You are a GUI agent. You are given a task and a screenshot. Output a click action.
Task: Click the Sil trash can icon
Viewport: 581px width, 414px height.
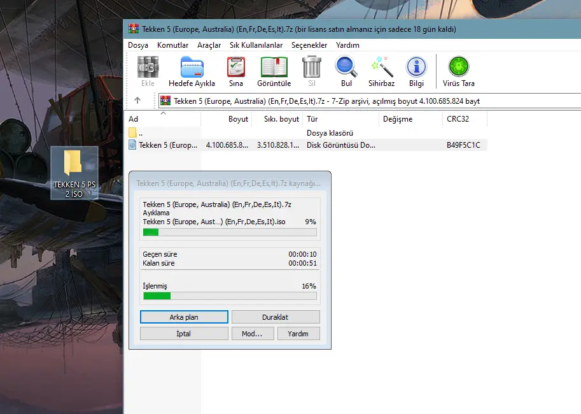tap(312, 67)
